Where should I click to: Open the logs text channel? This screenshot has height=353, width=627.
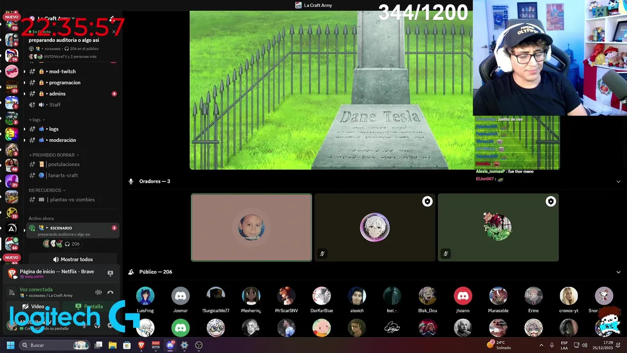(x=73, y=129)
